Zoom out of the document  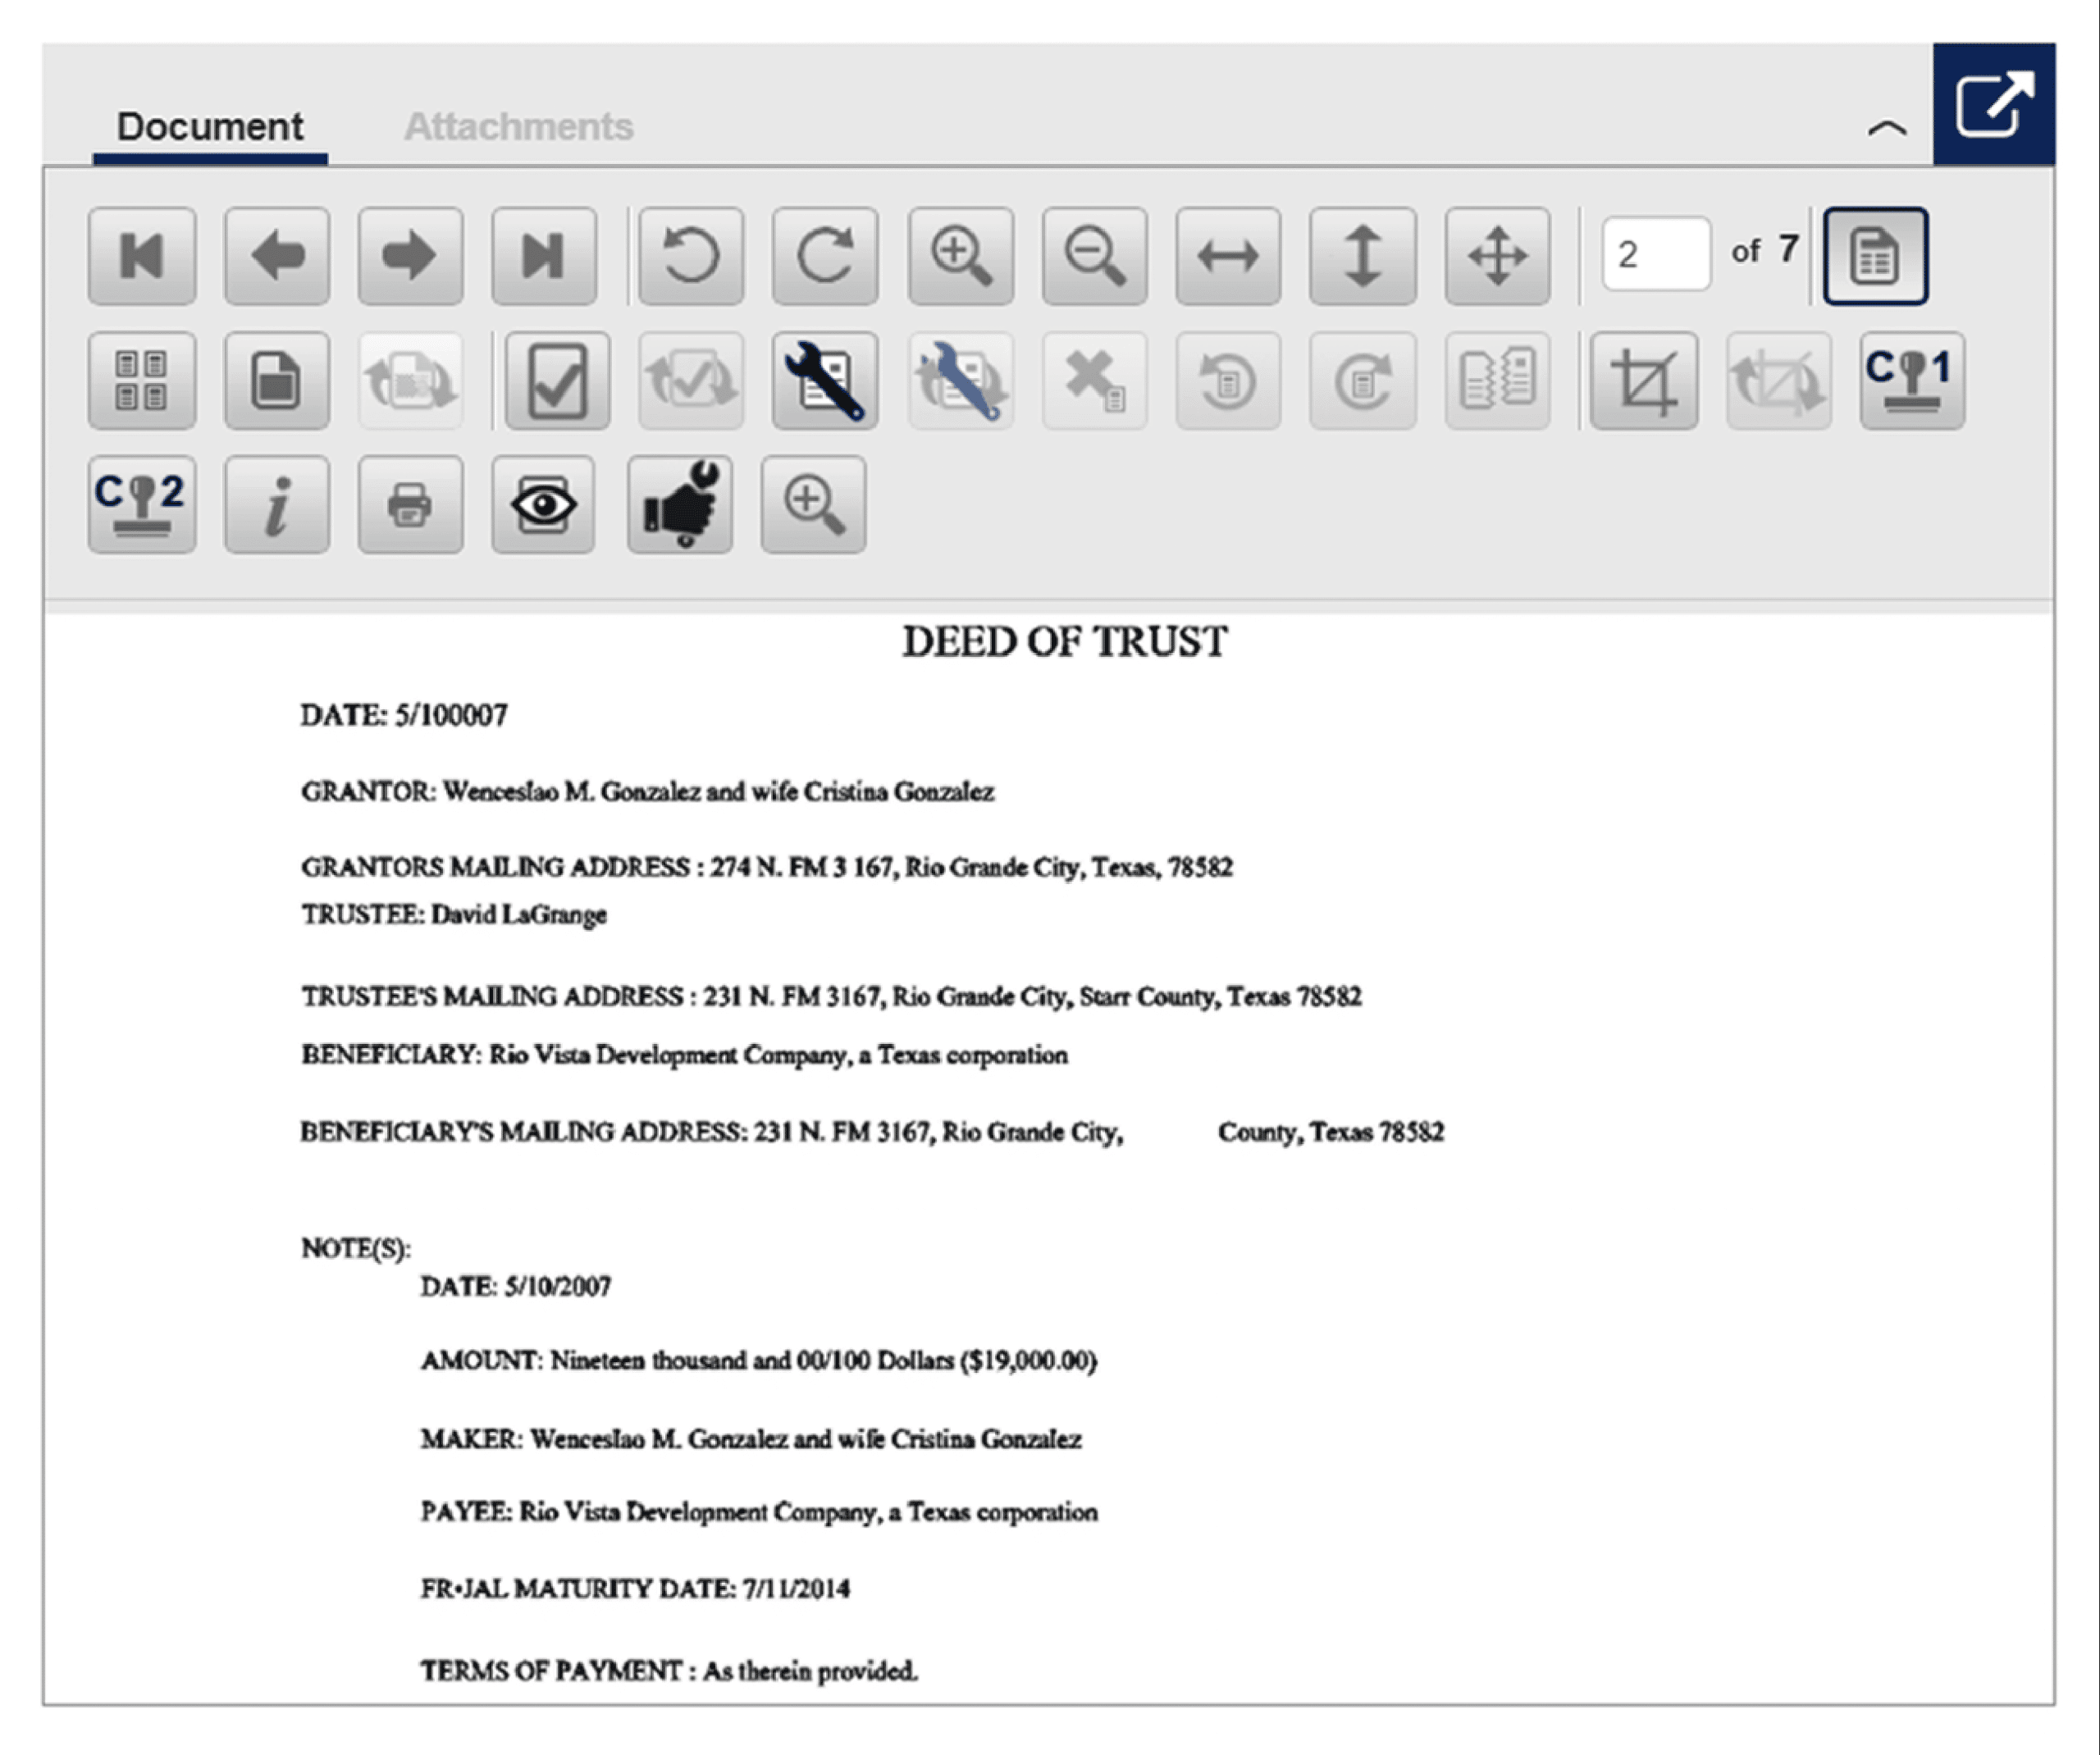pyautogui.click(x=1094, y=256)
